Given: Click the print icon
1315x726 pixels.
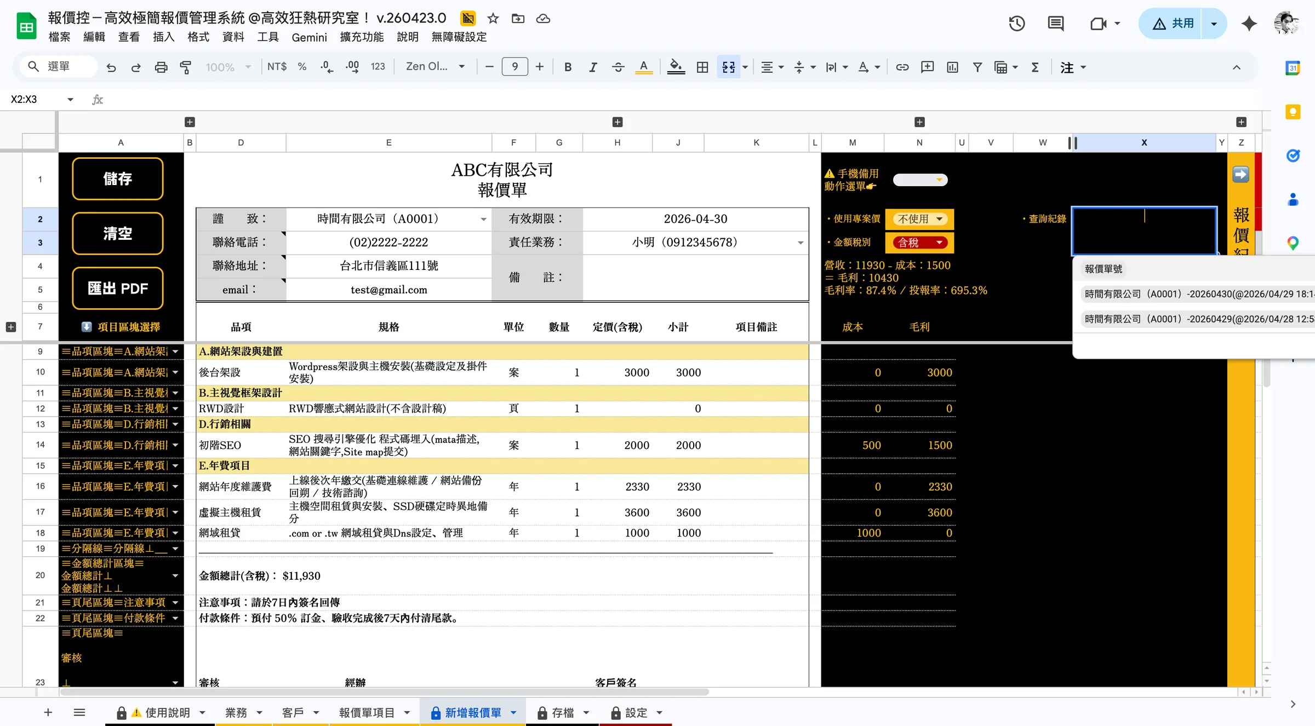Looking at the screenshot, I should [x=161, y=67].
